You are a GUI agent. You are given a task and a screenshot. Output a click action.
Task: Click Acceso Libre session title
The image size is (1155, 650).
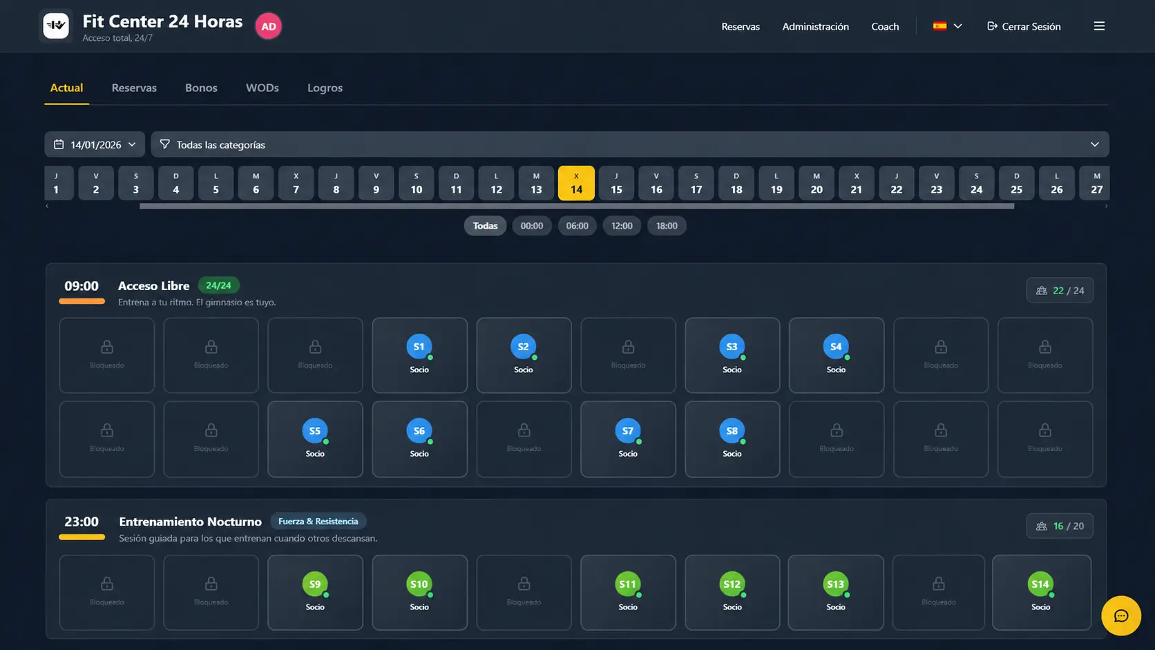click(x=153, y=286)
